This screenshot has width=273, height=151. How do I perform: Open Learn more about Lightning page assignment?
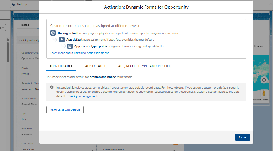[79, 53]
